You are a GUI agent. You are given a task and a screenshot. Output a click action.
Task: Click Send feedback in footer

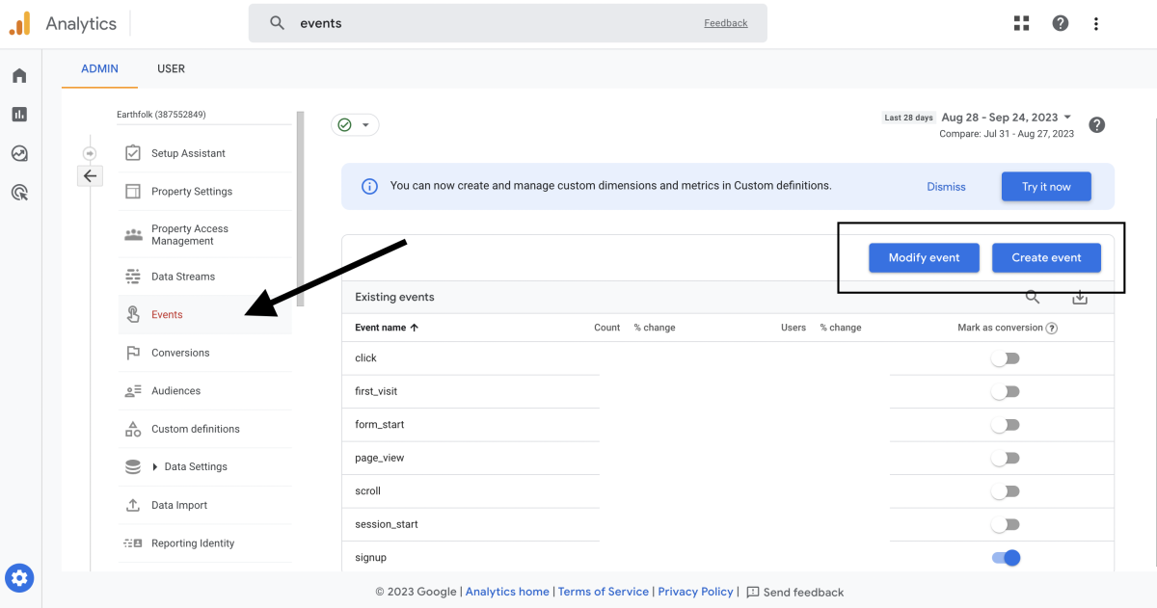pos(794,593)
